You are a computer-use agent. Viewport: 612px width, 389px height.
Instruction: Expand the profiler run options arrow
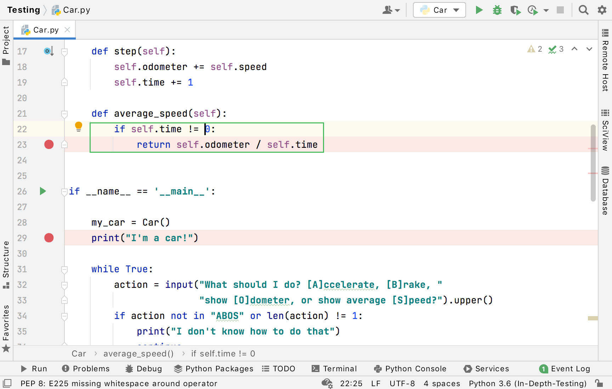546,10
